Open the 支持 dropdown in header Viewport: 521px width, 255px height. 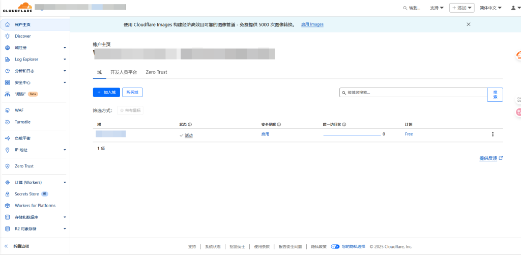437,8
